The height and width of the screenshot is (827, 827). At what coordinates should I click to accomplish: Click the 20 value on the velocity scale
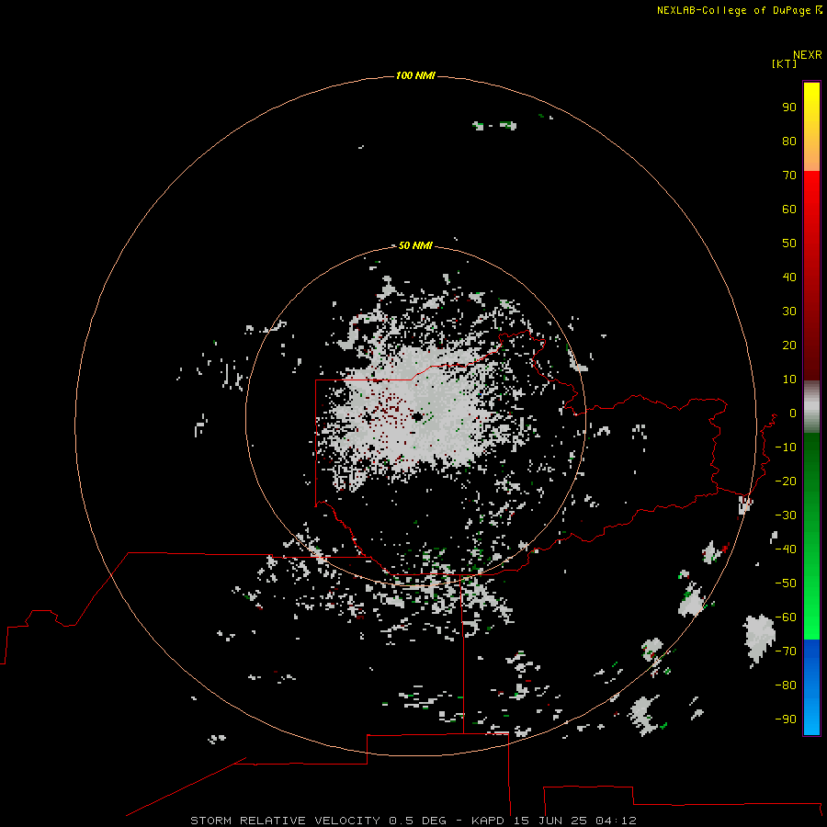[x=789, y=345]
